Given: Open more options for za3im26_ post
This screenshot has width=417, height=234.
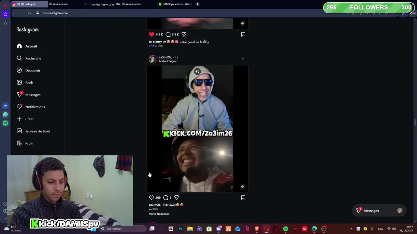Looking at the screenshot, I should click(x=243, y=59).
